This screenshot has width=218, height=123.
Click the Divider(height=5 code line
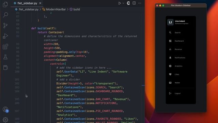coord(87,83)
